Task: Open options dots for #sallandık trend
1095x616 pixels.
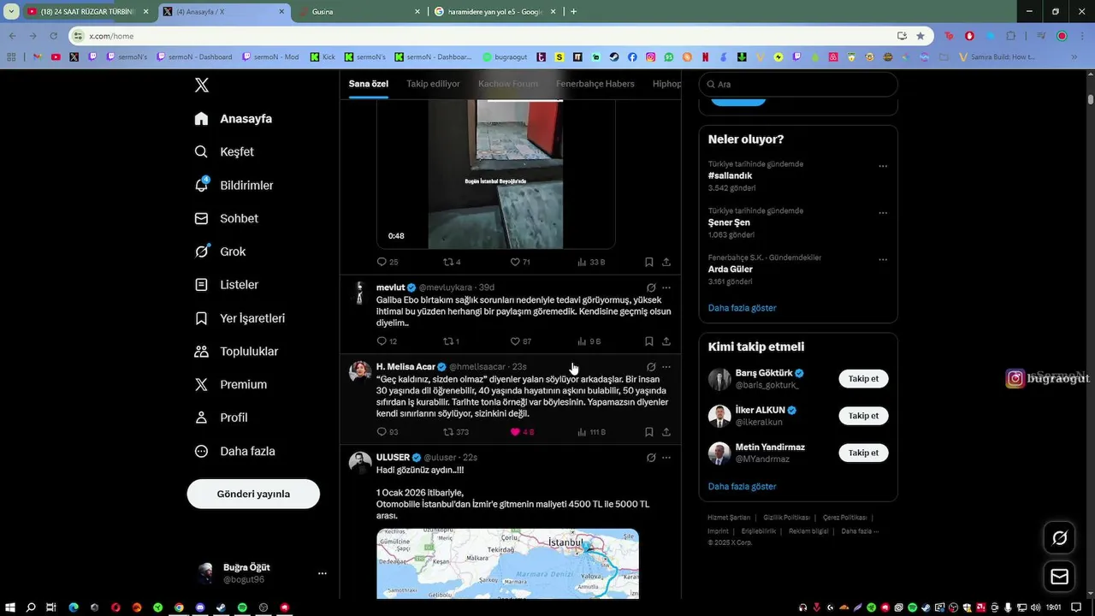Action: 883,166
